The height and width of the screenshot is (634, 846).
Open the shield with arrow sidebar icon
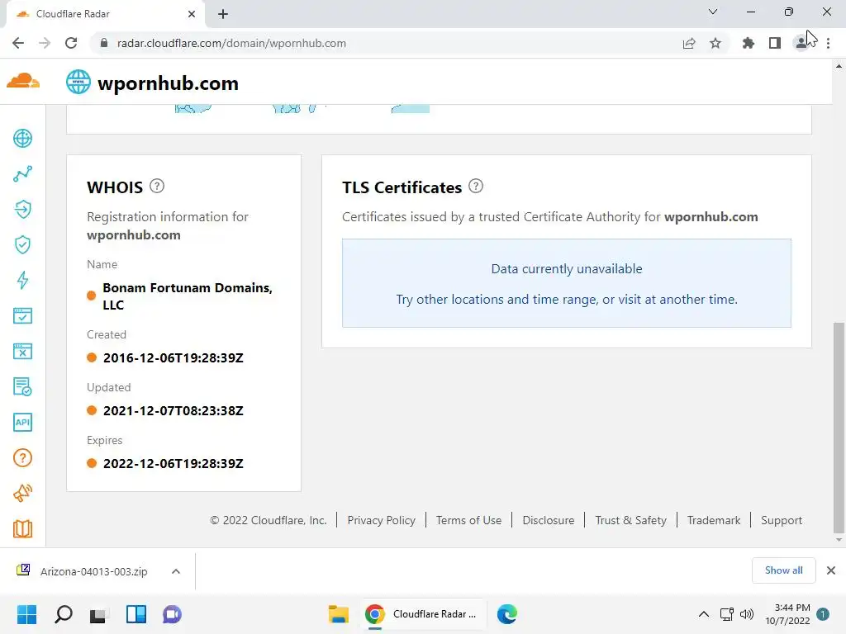(22, 209)
